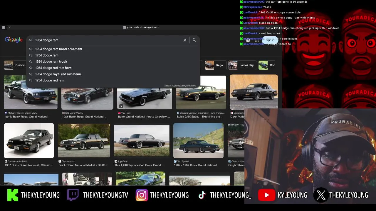This screenshot has width=376, height=211.
Task: Choose suggestion '1954 dodge ram truck'
Action: click(51, 62)
